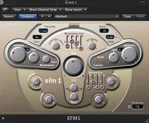Click the link chain icon button
Screen dimensions: 149x123
(5, 9)
